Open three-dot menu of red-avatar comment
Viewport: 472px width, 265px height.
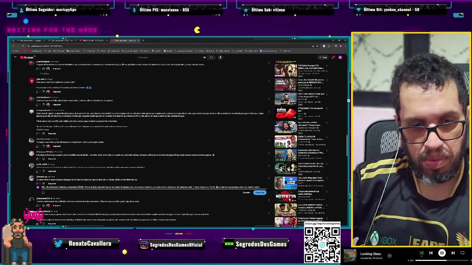point(269,81)
